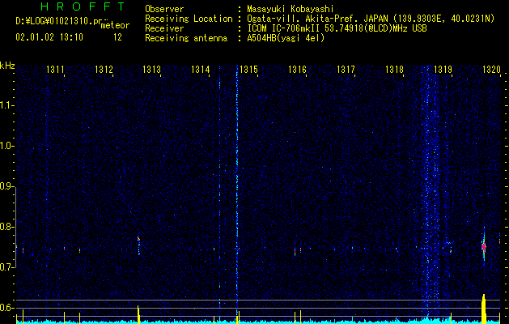Click the date stamp 02.01.02 13:10

(x=49, y=37)
